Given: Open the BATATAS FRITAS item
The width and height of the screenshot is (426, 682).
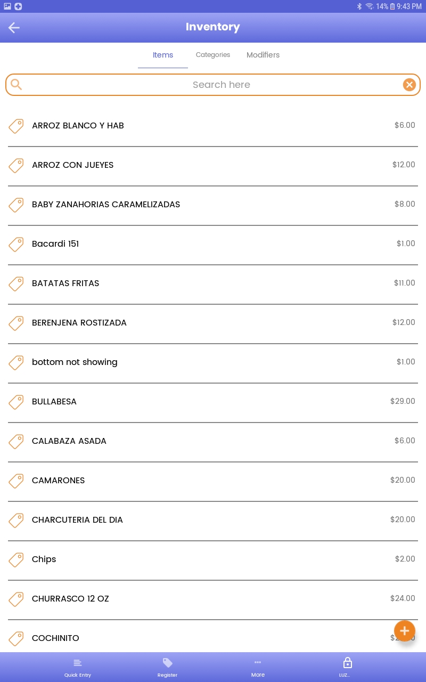Looking at the screenshot, I should 65,283.
